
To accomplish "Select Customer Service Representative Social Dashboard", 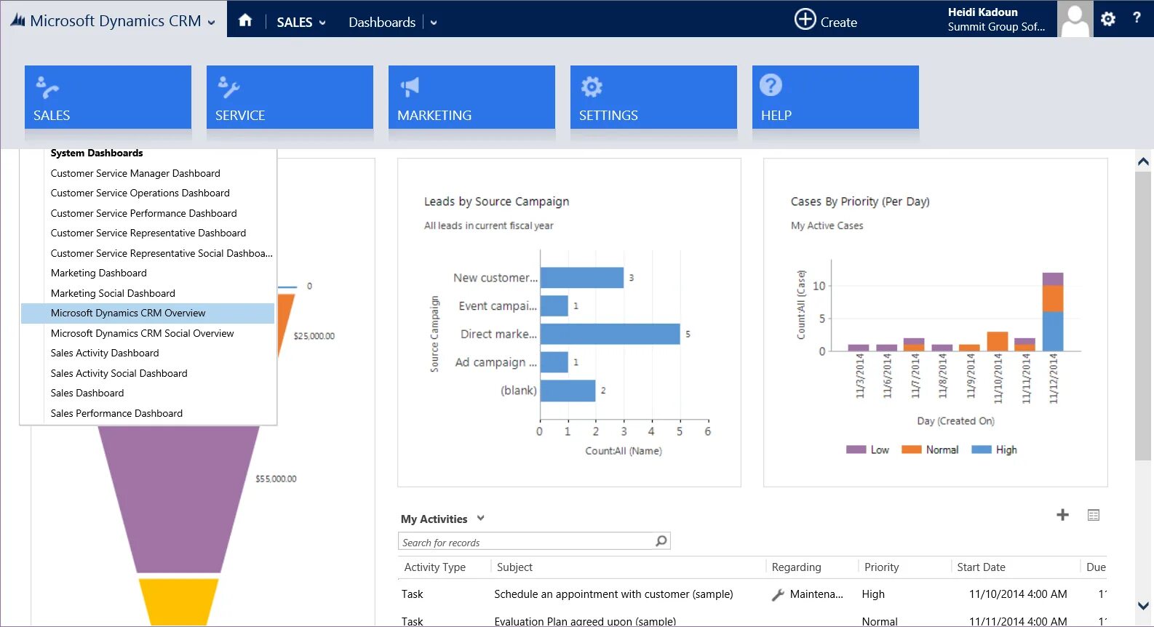I will coord(162,253).
